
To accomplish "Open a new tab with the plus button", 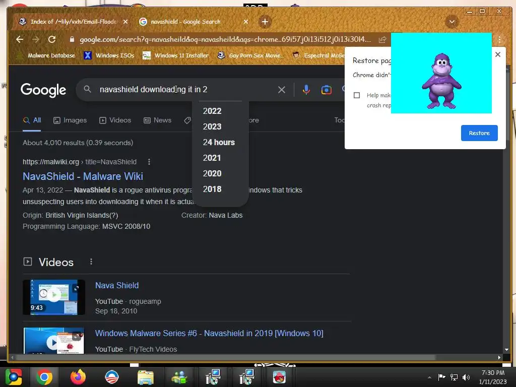I will [x=265, y=22].
